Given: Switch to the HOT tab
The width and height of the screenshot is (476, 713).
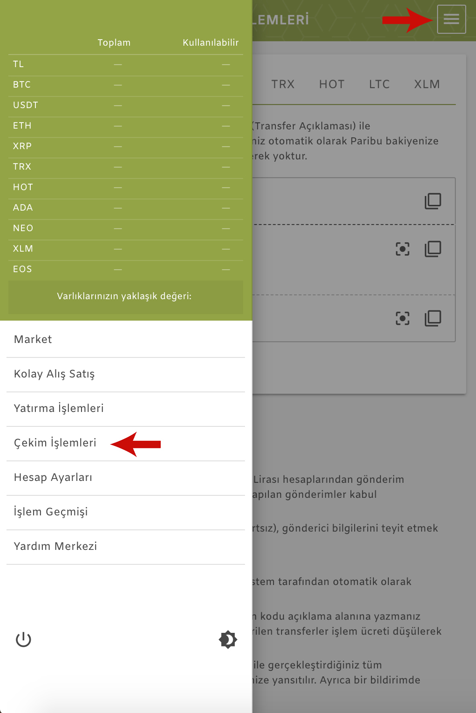Looking at the screenshot, I should (x=332, y=84).
